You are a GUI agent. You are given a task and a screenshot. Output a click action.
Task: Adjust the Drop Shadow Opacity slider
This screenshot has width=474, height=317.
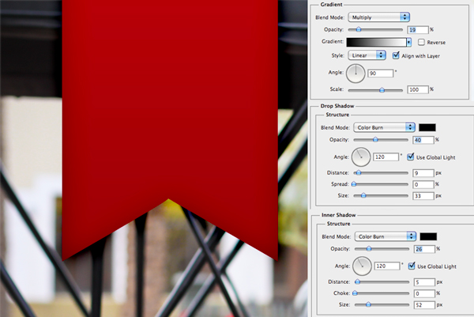tap(375, 139)
